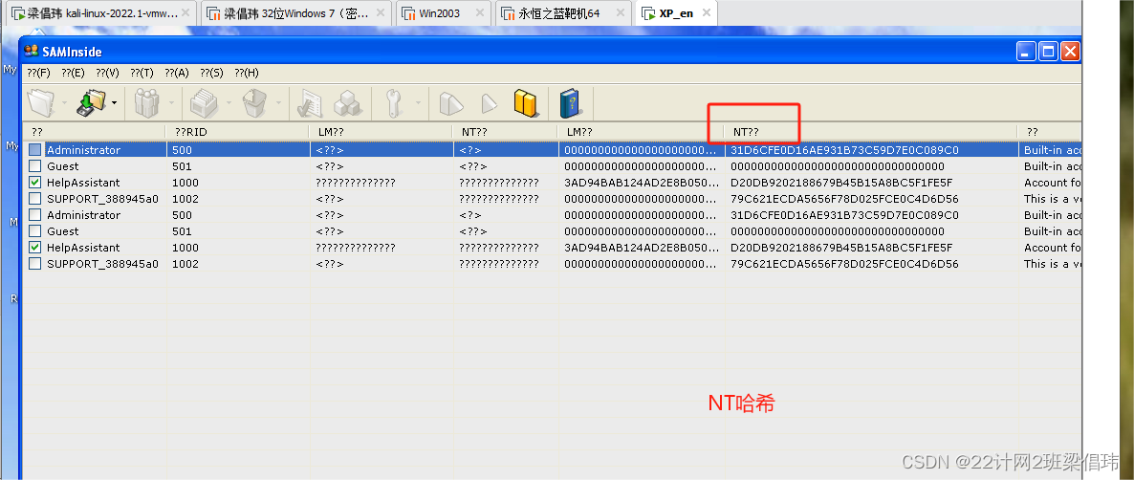1134x480 pixels.
Task: Click the yellow pause attack icon
Action: point(527,103)
